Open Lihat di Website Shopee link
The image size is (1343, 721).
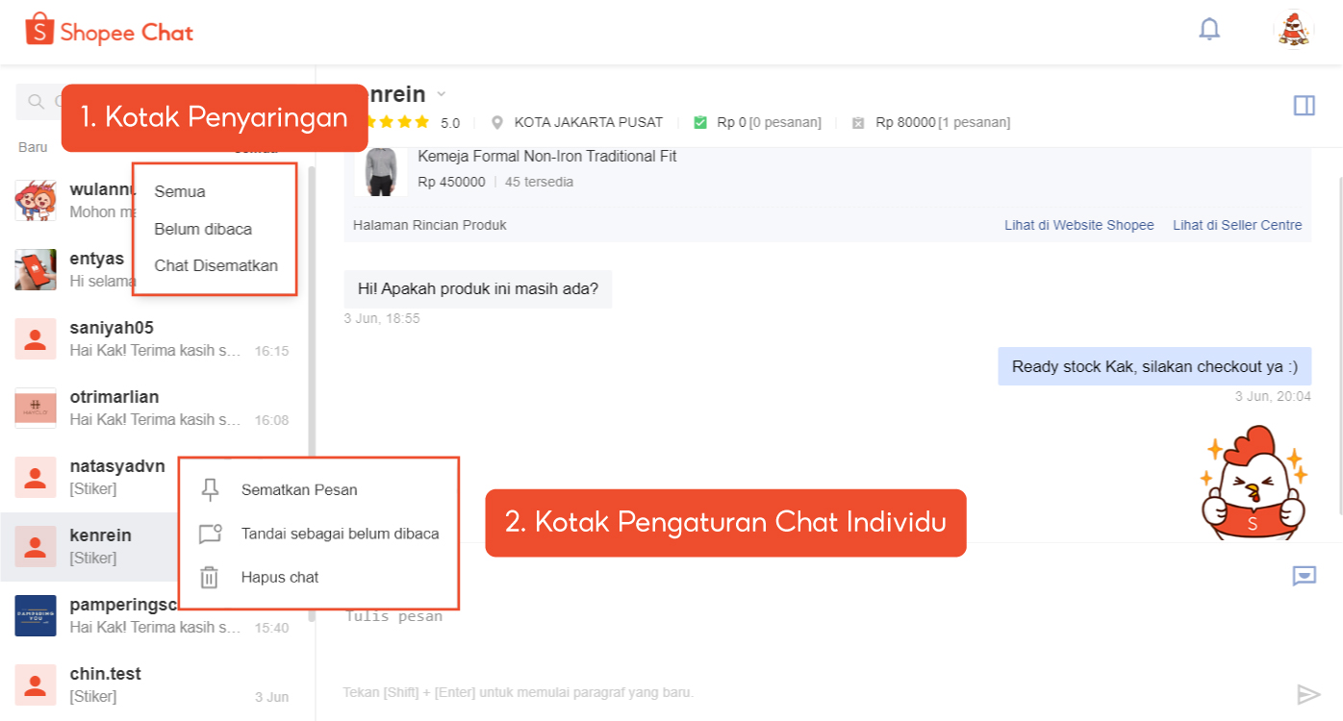pyautogui.click(x=1079, y=225)
